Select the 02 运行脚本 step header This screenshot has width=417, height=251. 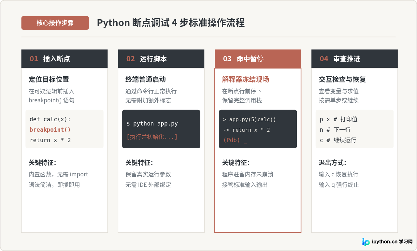point(161,59)
